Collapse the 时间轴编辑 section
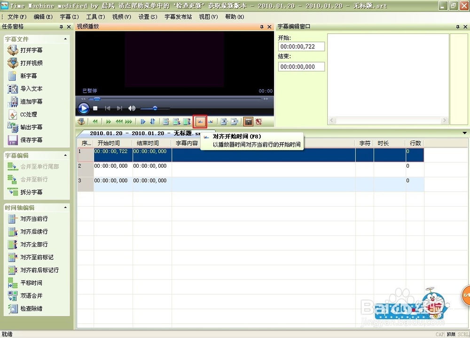The height and width of the screenshot is (338, 470). [x=65, y=207]
